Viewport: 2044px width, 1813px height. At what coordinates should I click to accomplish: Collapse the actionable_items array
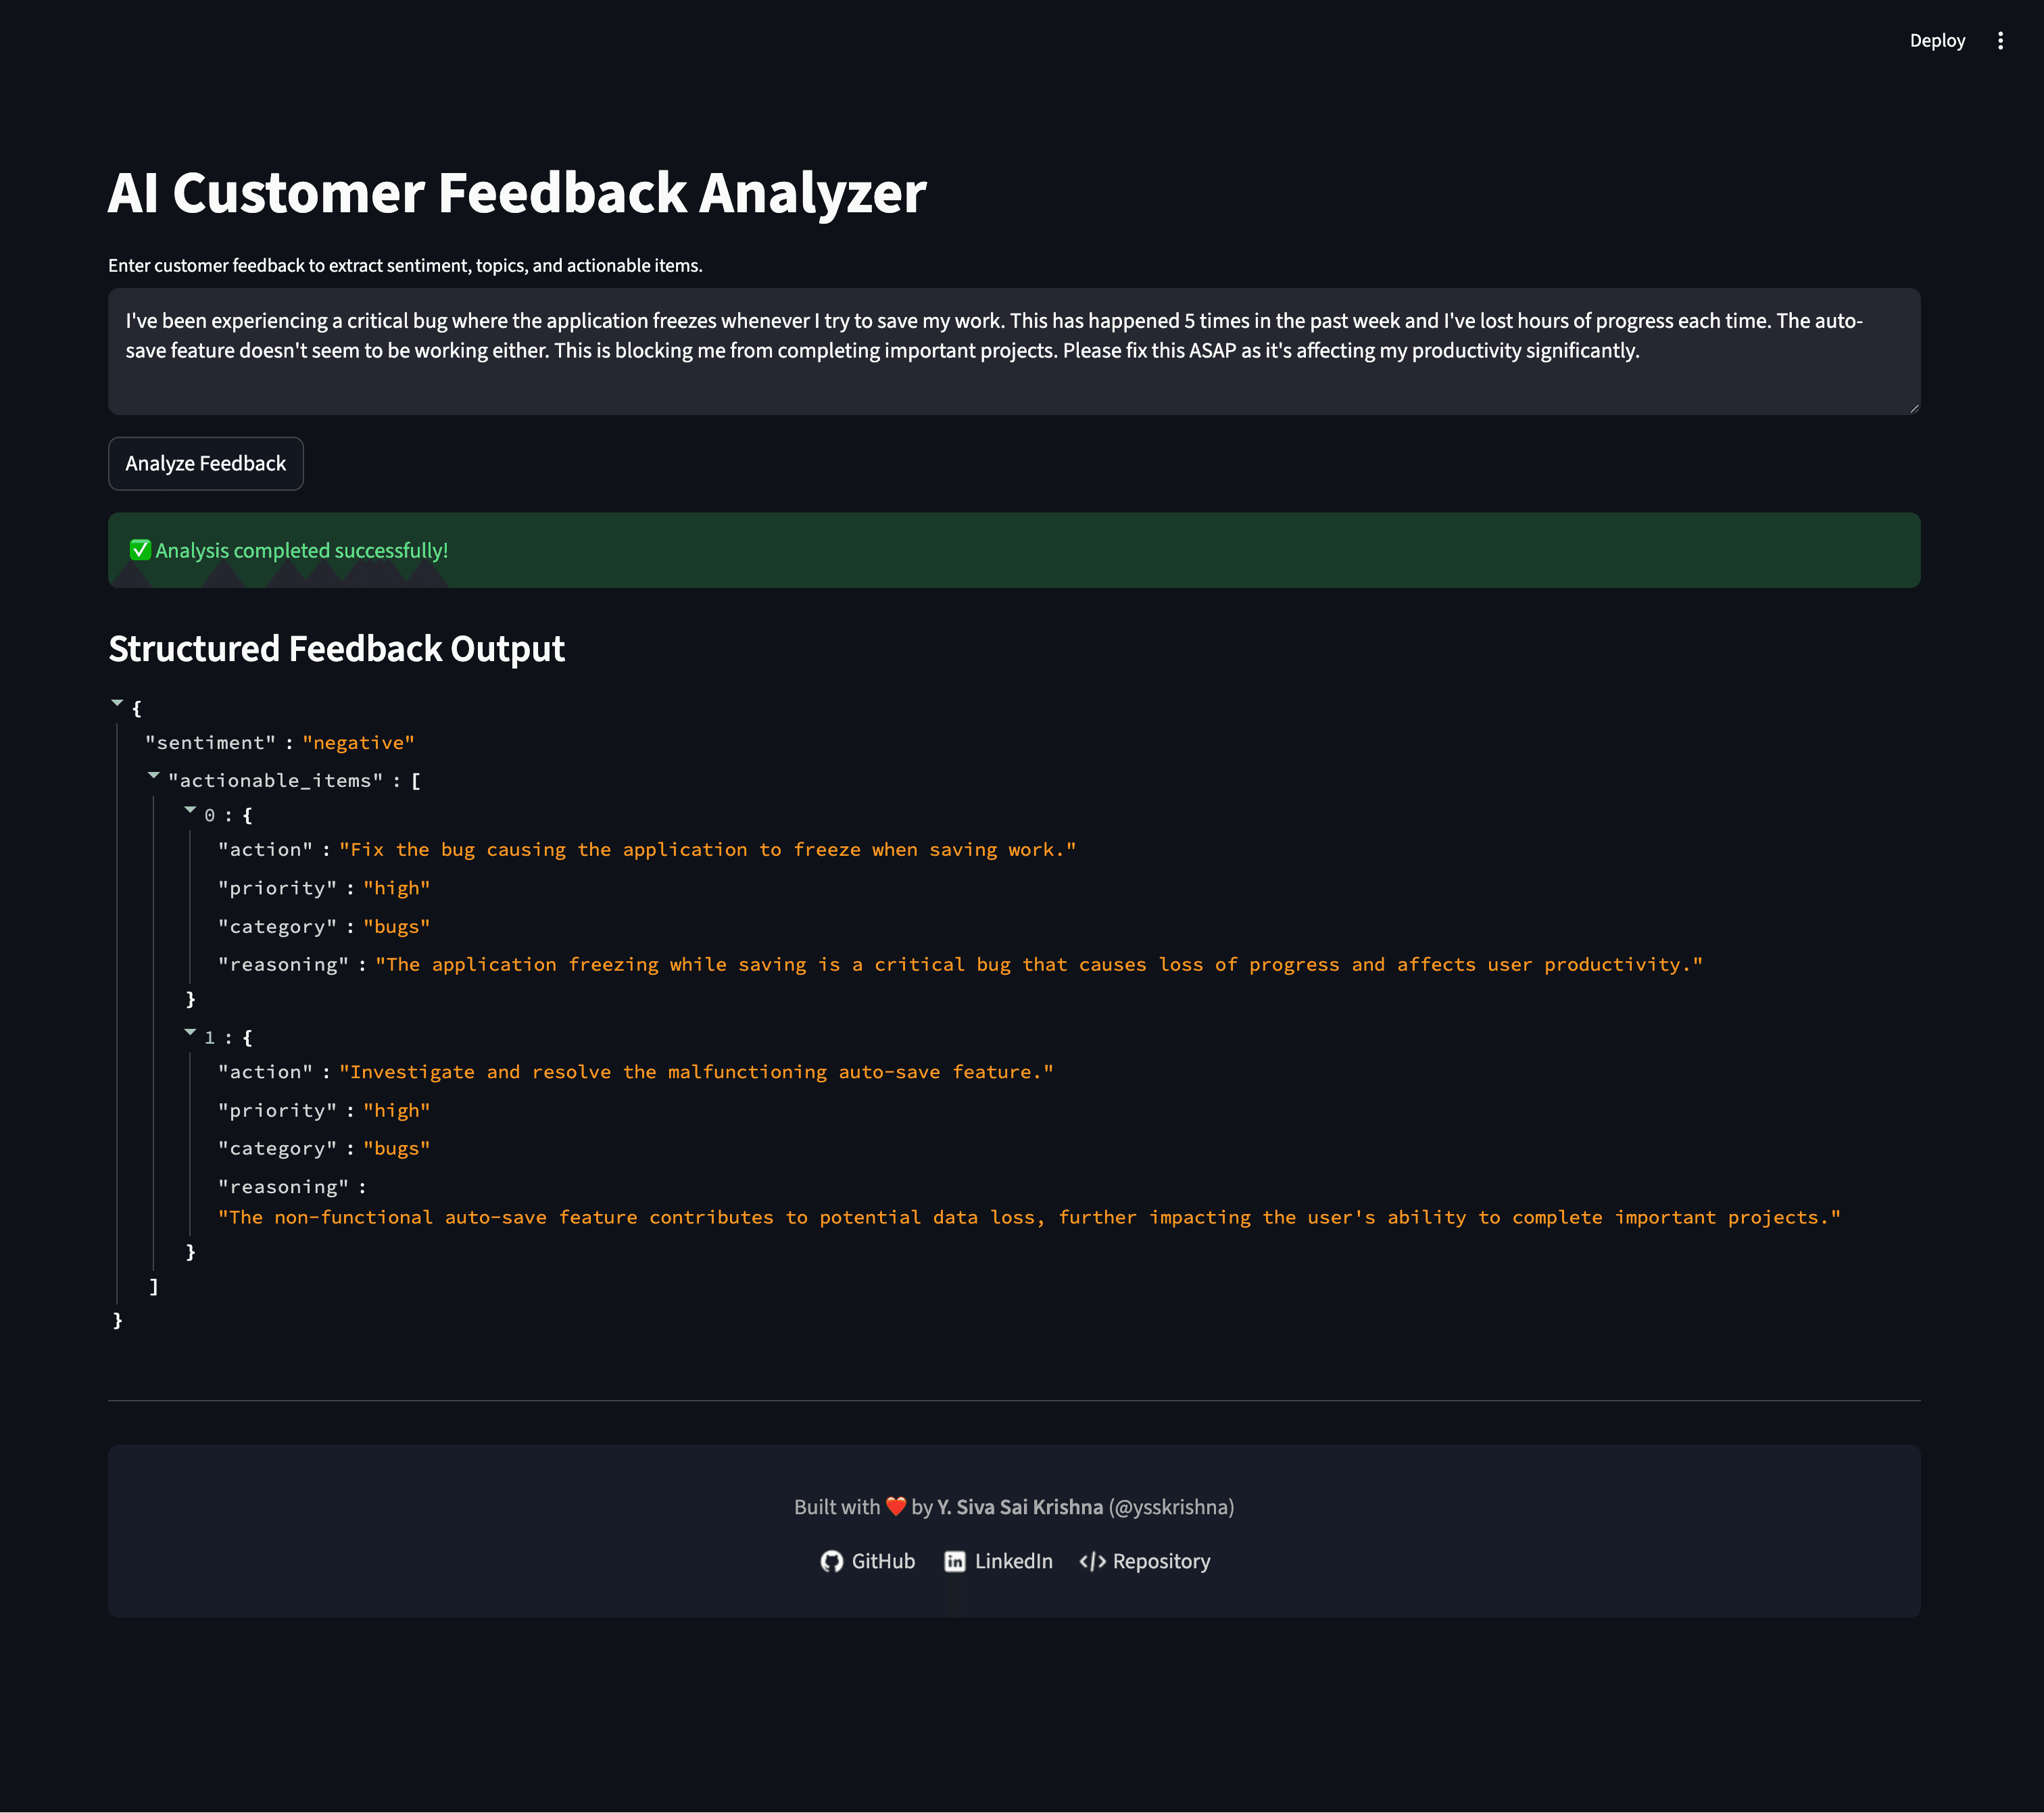click(154, 775)
